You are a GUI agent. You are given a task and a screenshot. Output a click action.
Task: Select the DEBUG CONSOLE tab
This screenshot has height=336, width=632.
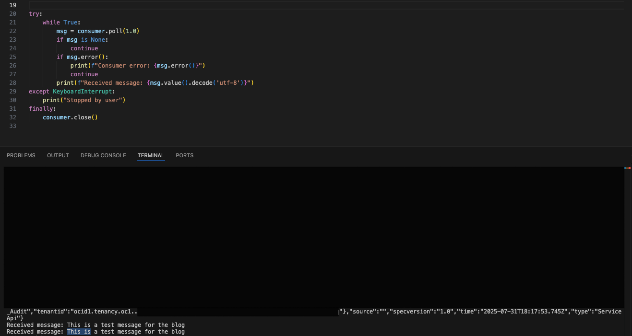103,155
